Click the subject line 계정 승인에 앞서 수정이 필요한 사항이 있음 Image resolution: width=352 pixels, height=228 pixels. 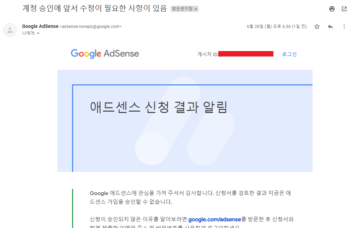pyautogui.click(x=95, y=9)
